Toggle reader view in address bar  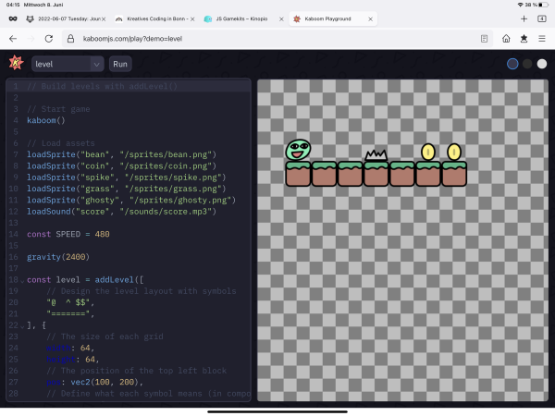point(484,39)
